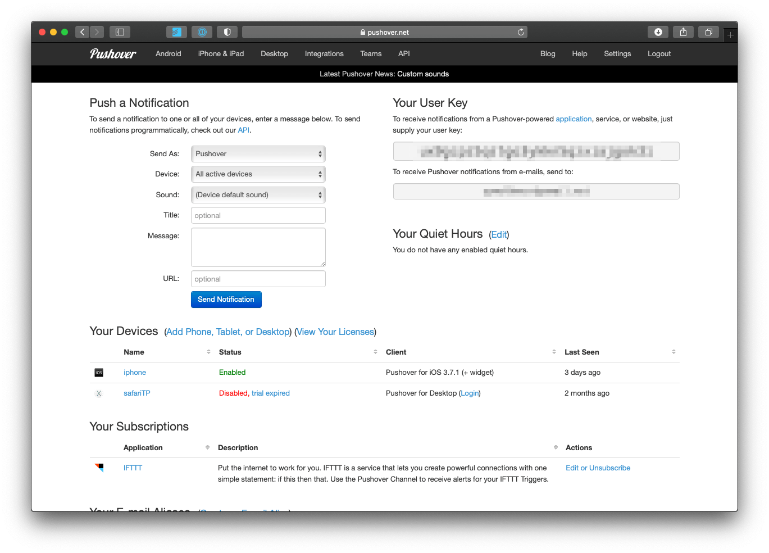Viewport: 769px width, 553px height.
Task: Open the safariTP device link
Action: click(x=137, y=393)
